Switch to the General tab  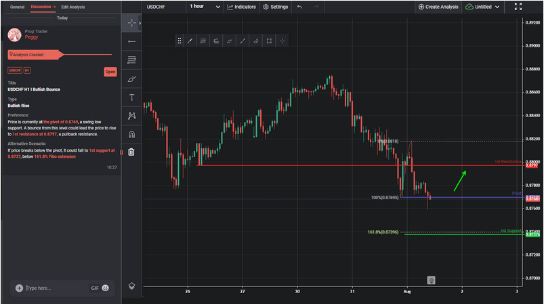tap(18, 7)
